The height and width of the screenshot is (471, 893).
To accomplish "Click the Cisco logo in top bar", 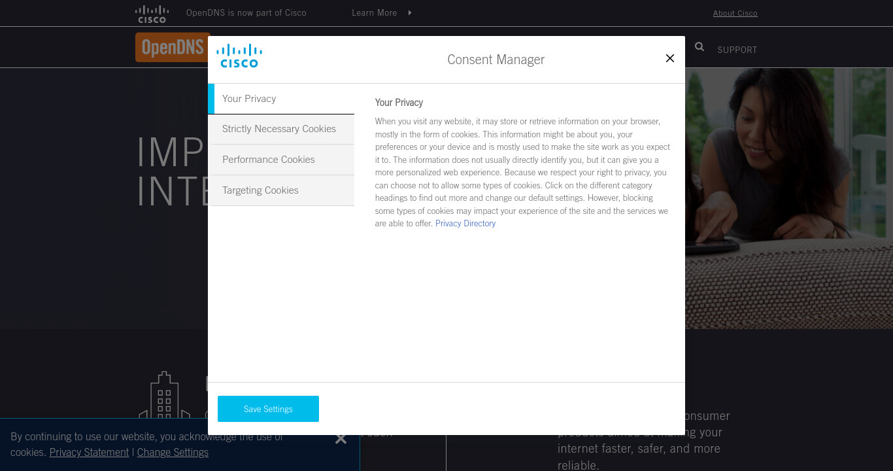I will [x=152, y=14].
